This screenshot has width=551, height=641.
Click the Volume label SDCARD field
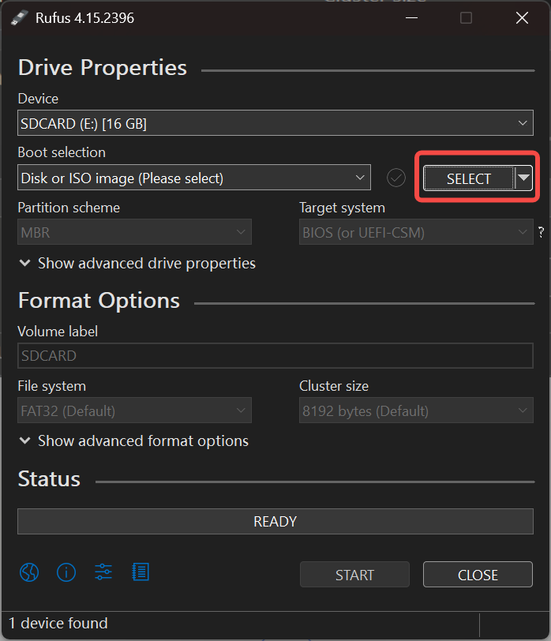coord(275,356)
